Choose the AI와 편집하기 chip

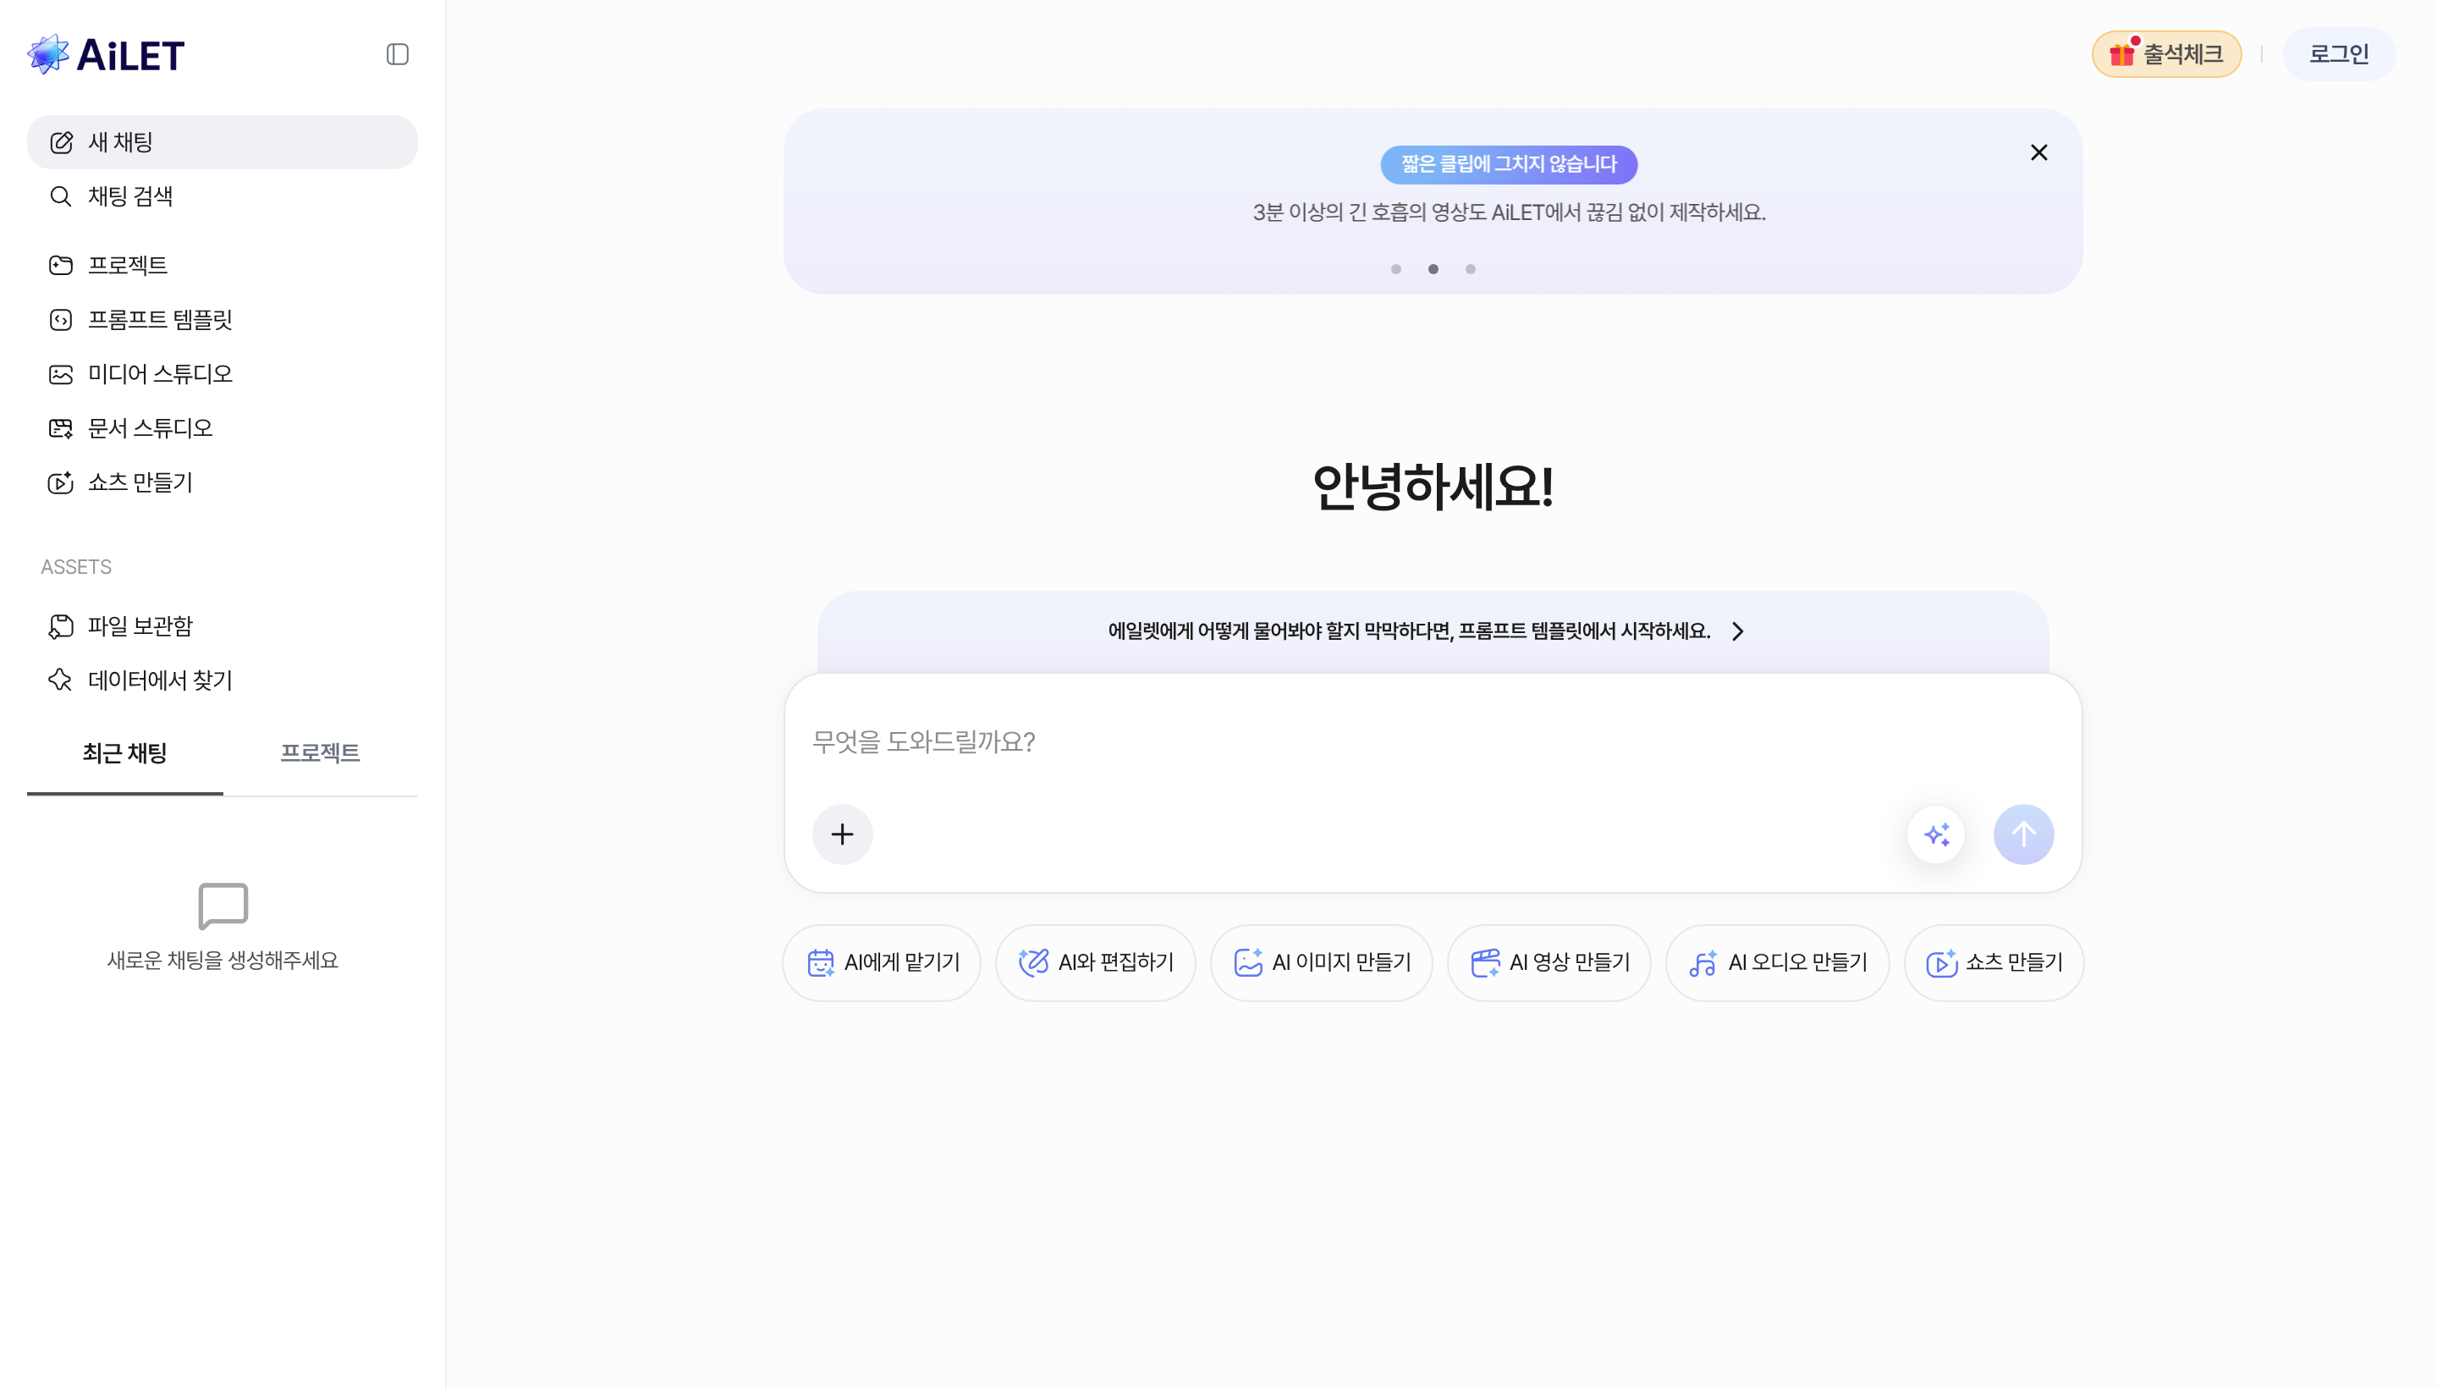[1095, 963]
